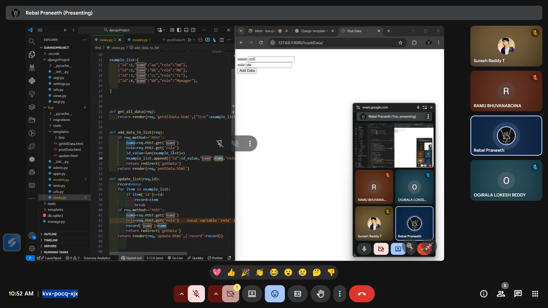Viewport: 548px width, 308px height.
Task: Expand audio settings arrow beside microphone
Action: tap(182, 294)
